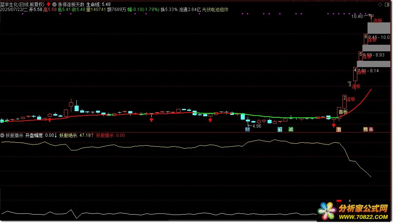Click the 生命线 5.48 value readout
Viewport: 394px width, 223px height.
[98, 4]
